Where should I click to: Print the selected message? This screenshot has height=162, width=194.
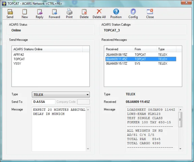[x=69, y=13]
